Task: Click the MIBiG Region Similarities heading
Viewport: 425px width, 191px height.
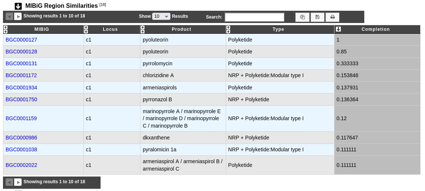Action: [x=61, y=6]
